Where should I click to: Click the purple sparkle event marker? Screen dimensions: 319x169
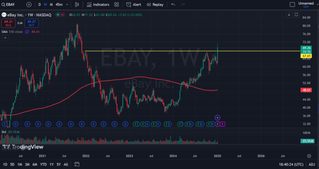[218, 118]
